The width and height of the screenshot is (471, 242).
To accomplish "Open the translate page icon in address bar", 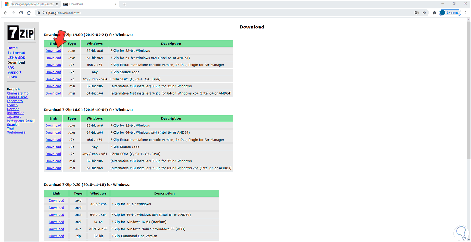I will click(x=417, y=13).
